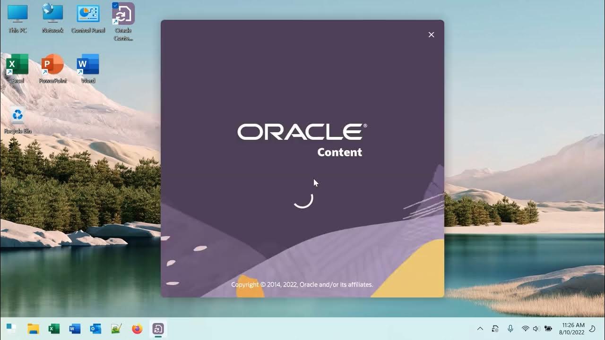This screenshot has width=605, height=340.
Task: Open the volume control in tray
Action: pos(536,329)
